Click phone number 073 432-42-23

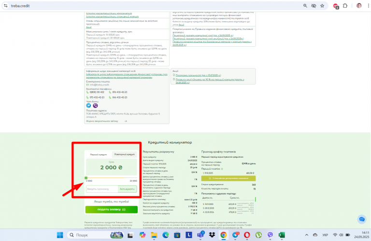(97, 97)
